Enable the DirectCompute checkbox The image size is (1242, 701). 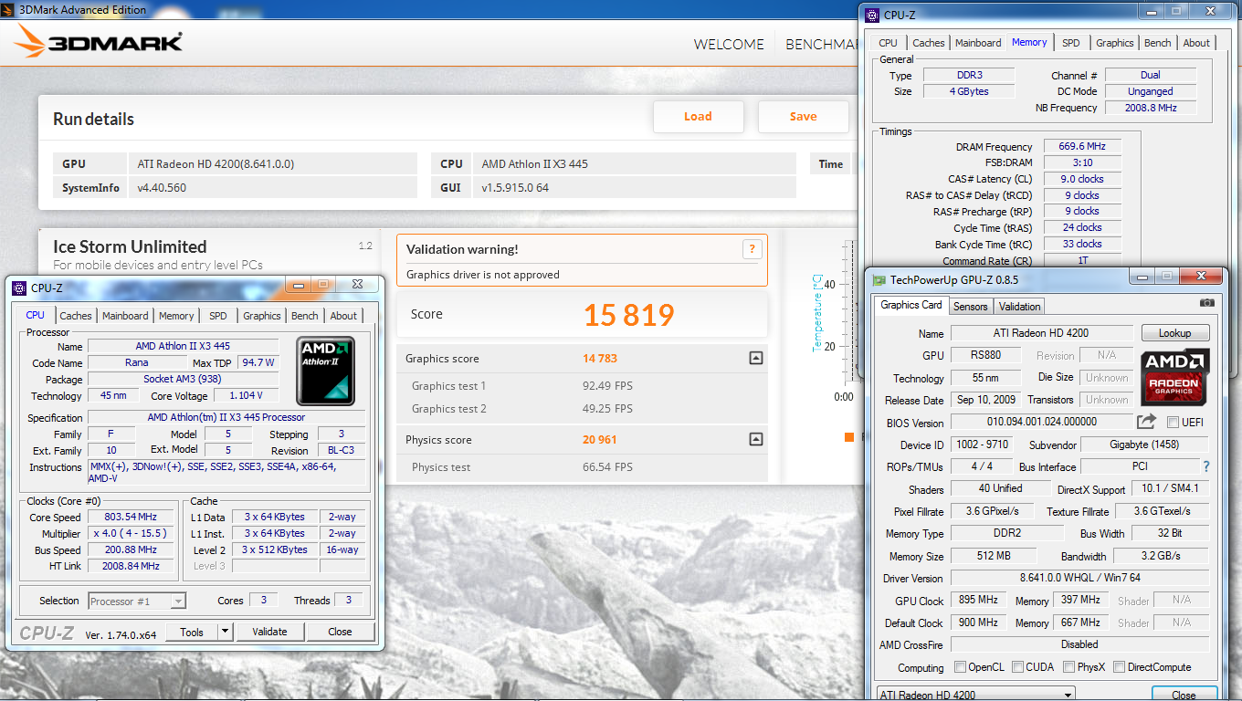(x=1119, y=667)
